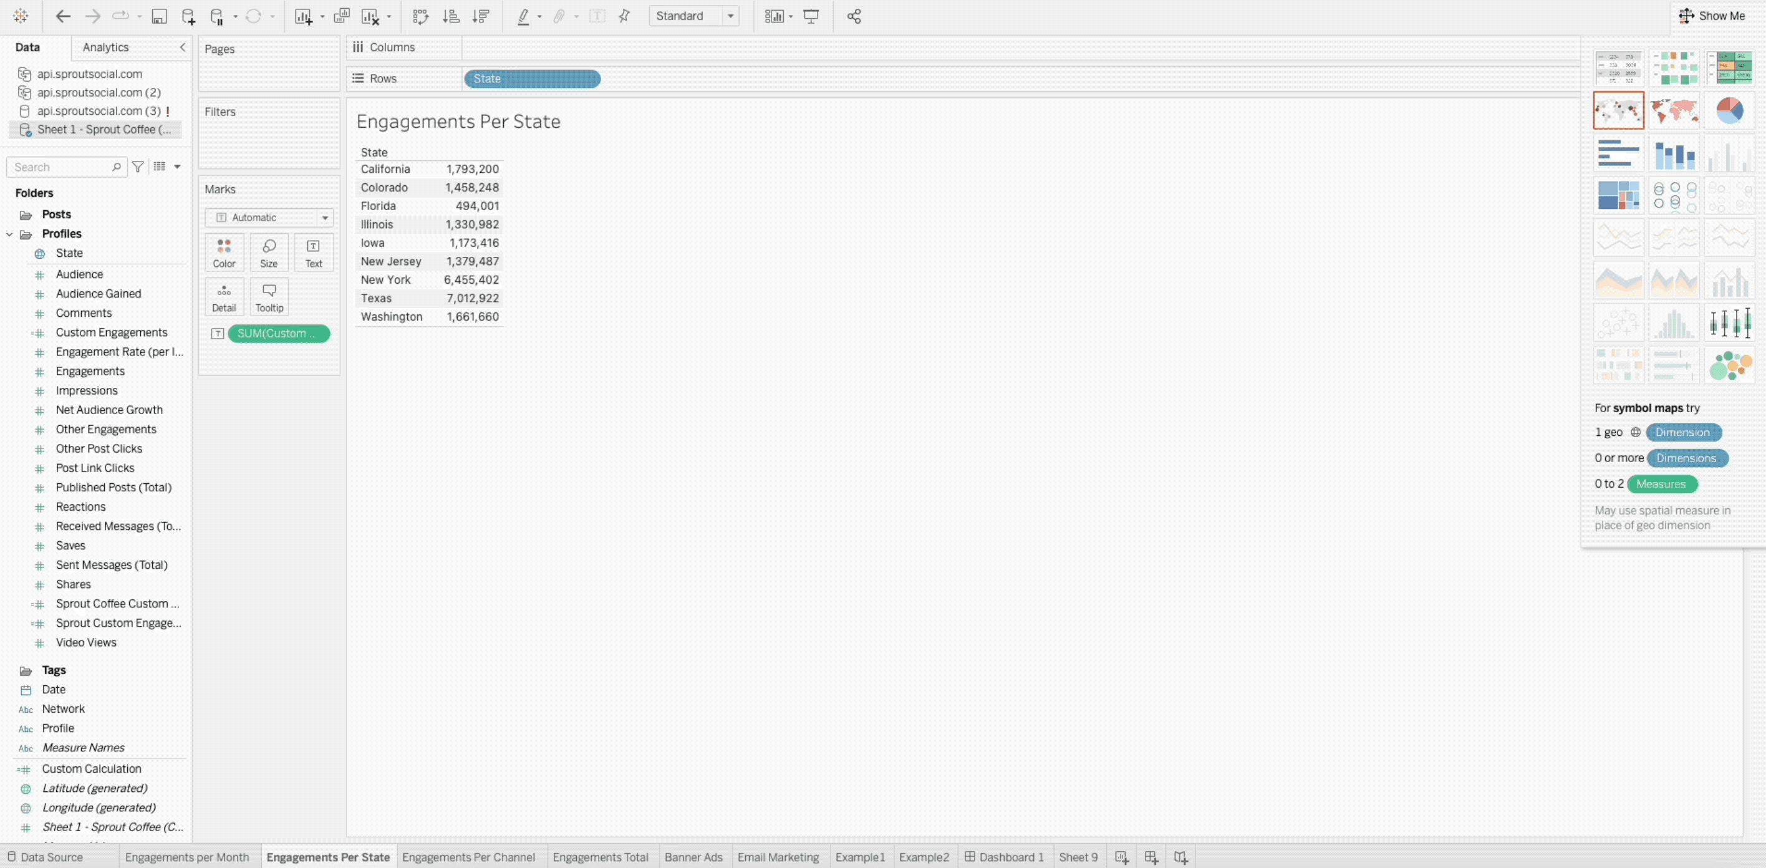The image size is (1766, 868).
Task: Click the Tableau logo start icon
Action: (21, 16)
